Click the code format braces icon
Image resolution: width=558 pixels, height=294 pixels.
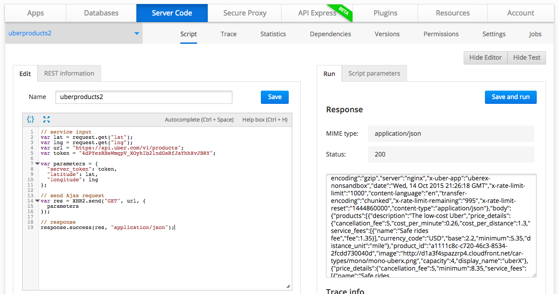tap(31, 119)
